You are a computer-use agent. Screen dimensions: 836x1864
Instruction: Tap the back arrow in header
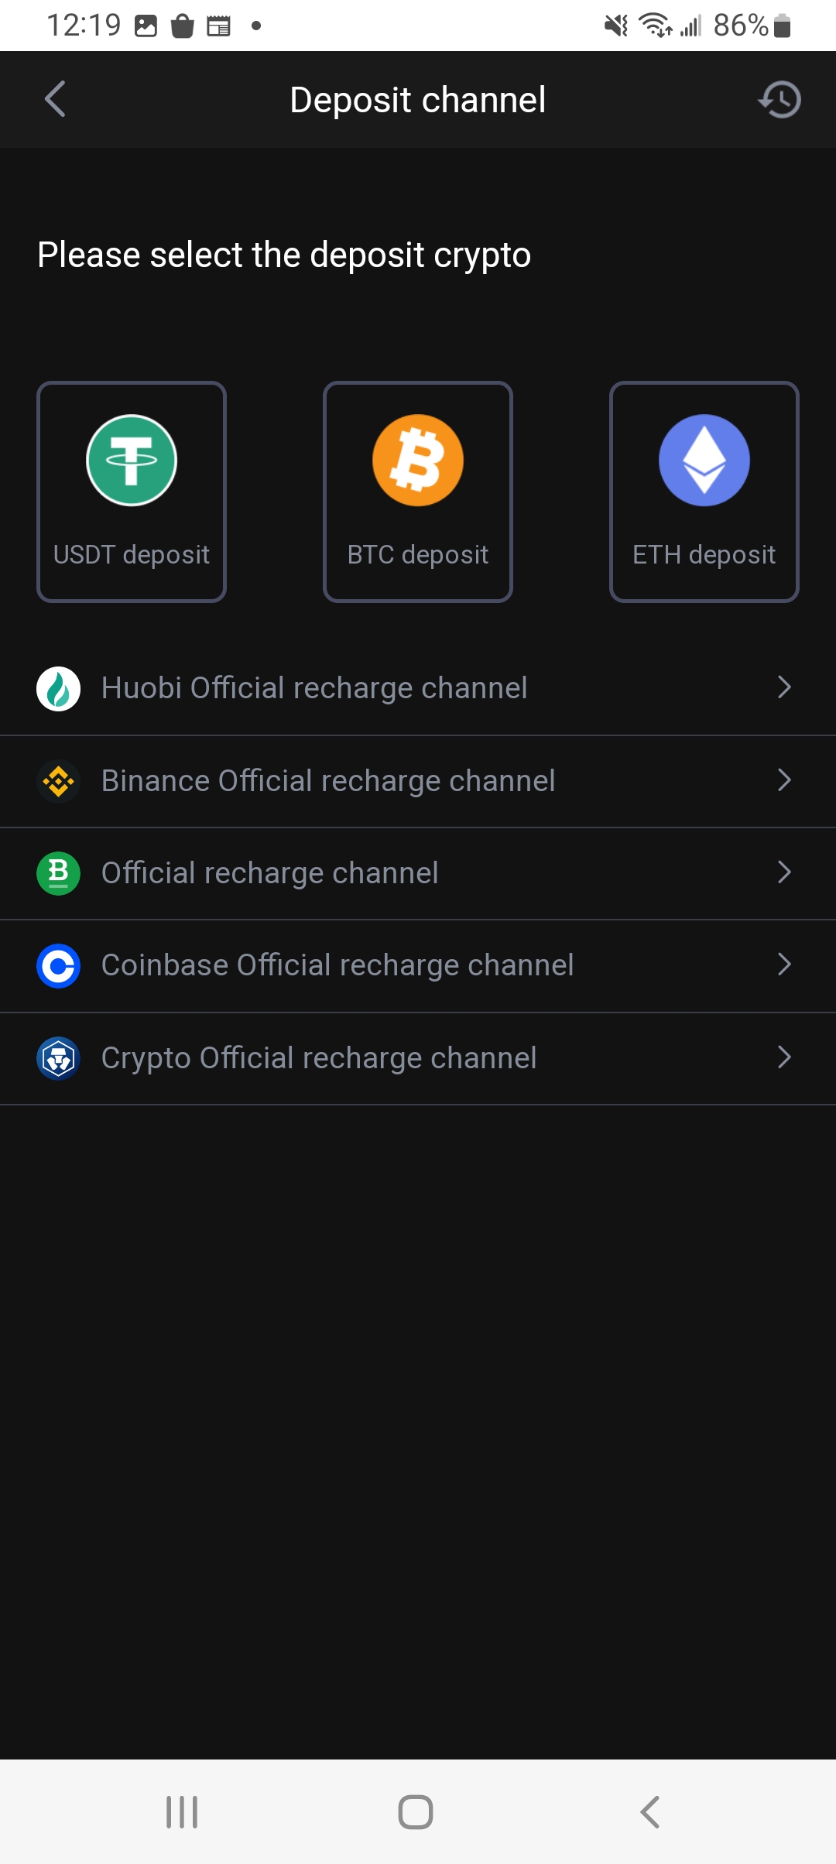[x=55, y=99]
